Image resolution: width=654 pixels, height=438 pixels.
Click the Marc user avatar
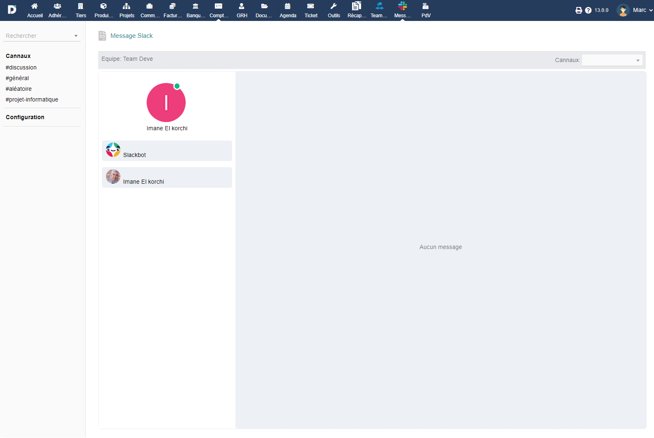tap(623, 10)
